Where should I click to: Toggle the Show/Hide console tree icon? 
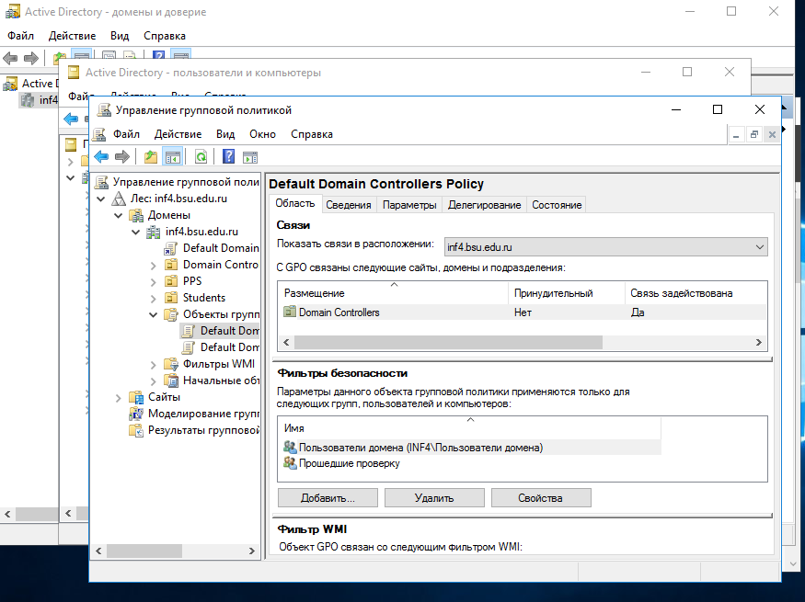(x=173, y=157)
